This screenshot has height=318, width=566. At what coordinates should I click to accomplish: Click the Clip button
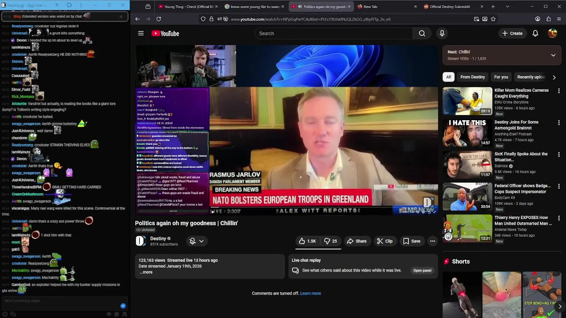click(x=384, y=241)
